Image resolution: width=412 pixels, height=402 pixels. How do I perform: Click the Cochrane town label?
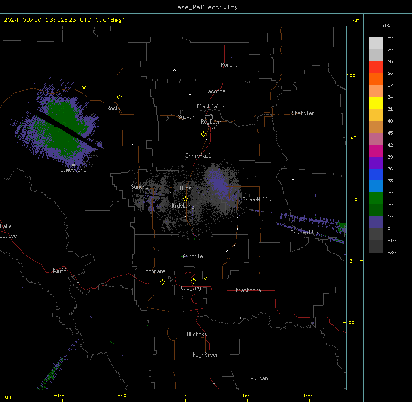pyautogui.click(x=154, y=271)
